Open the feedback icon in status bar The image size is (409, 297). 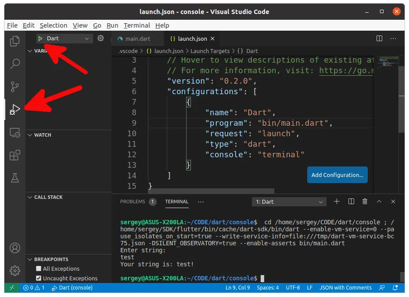point(382,288)
